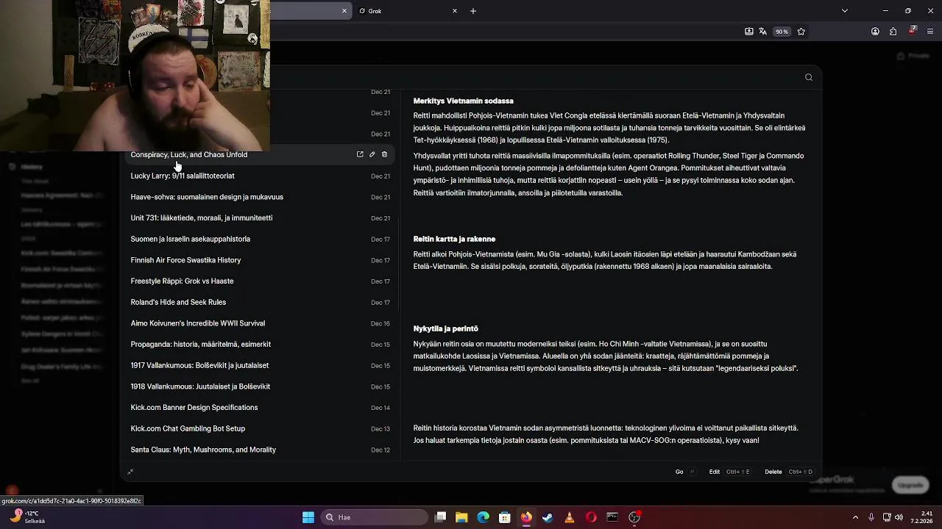Screen dimensions: 942x529
Task: Open the Firefox hamburger menu
Action: 930,32
